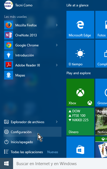This screenshot has width=107, height=169.
Task: Click the Buscar en Internet y en Windows box
Action: tap(60, 163)
